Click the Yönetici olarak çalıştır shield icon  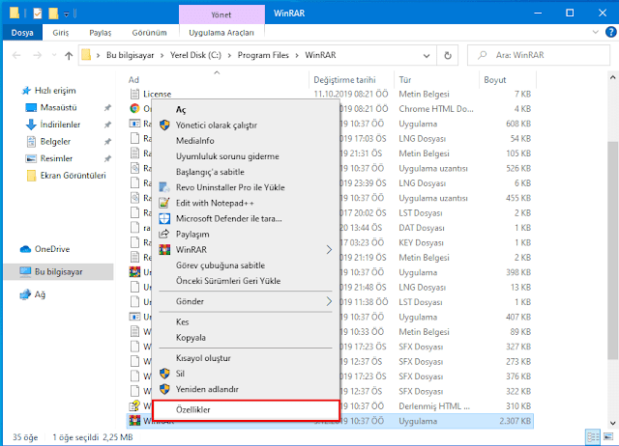coord(164,125)
